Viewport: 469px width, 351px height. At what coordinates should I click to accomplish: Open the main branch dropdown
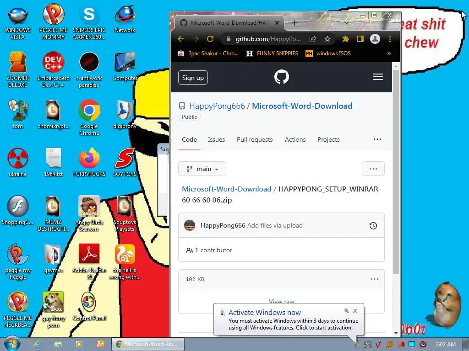(202, 169)
